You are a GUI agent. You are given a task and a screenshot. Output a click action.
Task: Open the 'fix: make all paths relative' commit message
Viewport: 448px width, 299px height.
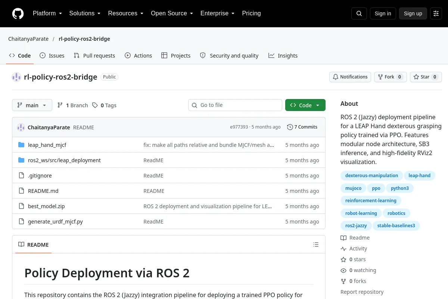(209, 145)
